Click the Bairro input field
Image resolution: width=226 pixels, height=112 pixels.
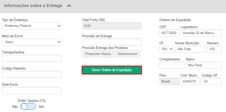click(204, 65)
